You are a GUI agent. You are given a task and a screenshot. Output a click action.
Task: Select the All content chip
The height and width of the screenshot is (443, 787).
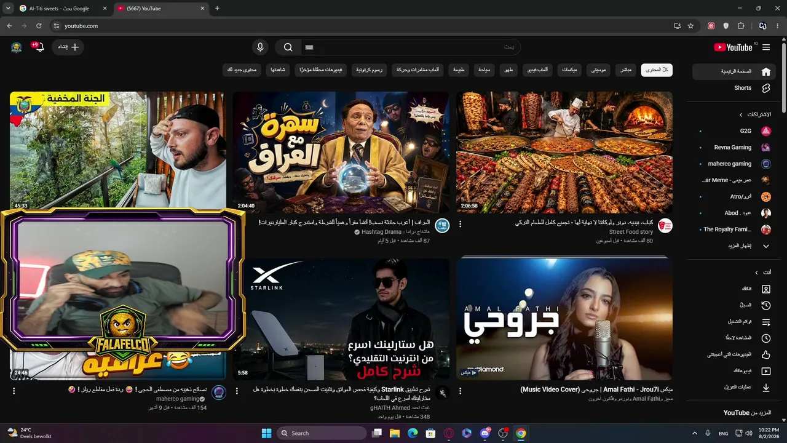coord(657,70)
